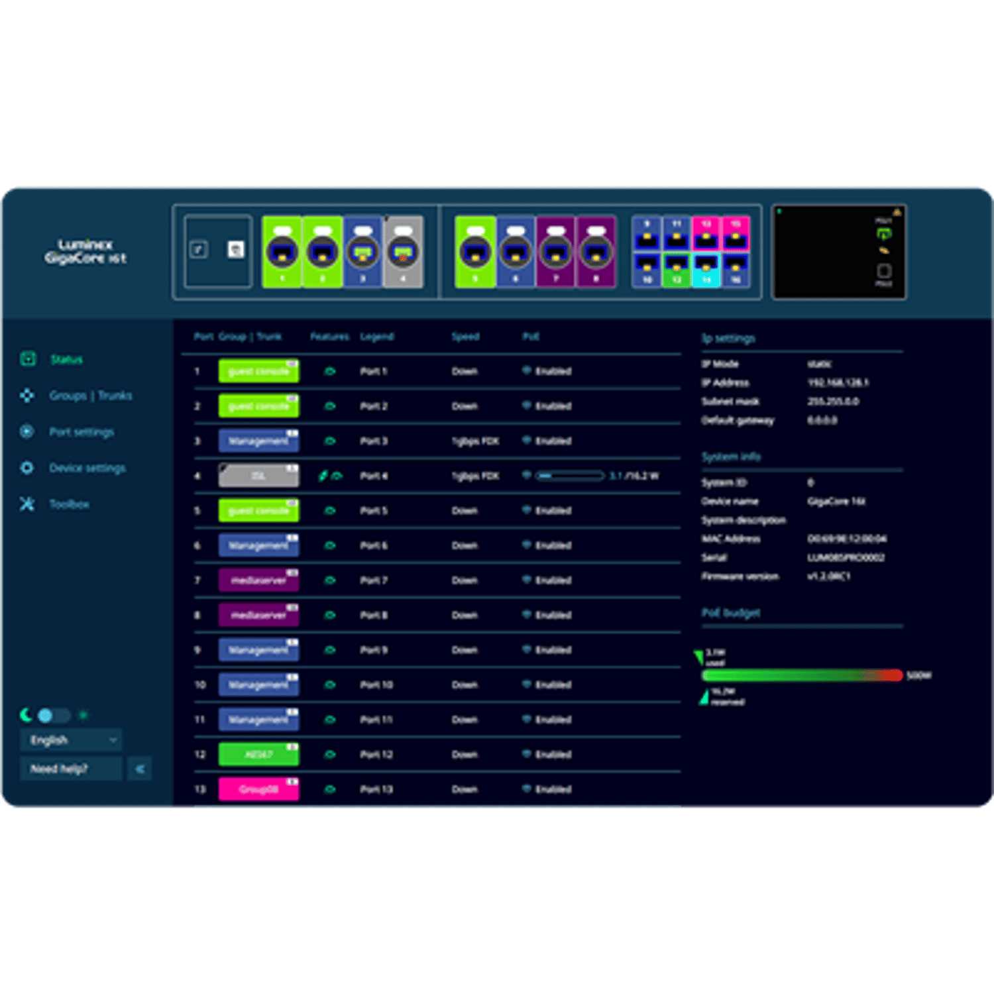Click the PoE icon on Port 3 row

pos(527,440)
